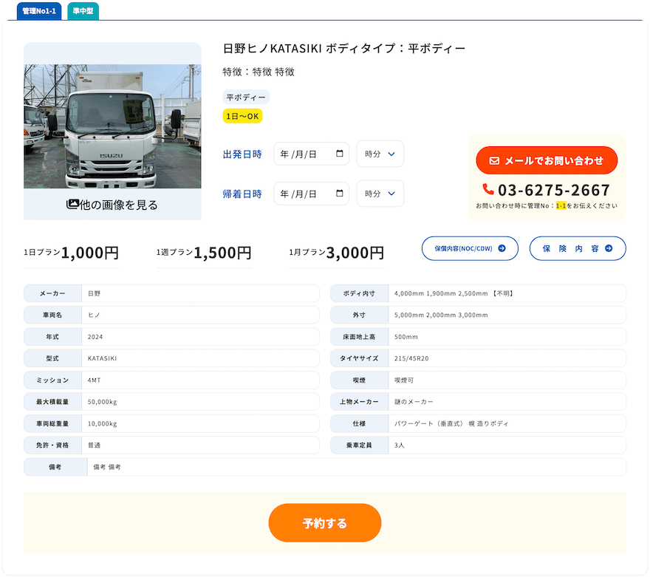Open the calendar picker for 帰着日時
Image resolution: width=650 pixels, height=577 pixels.
[x=340, y=193]
